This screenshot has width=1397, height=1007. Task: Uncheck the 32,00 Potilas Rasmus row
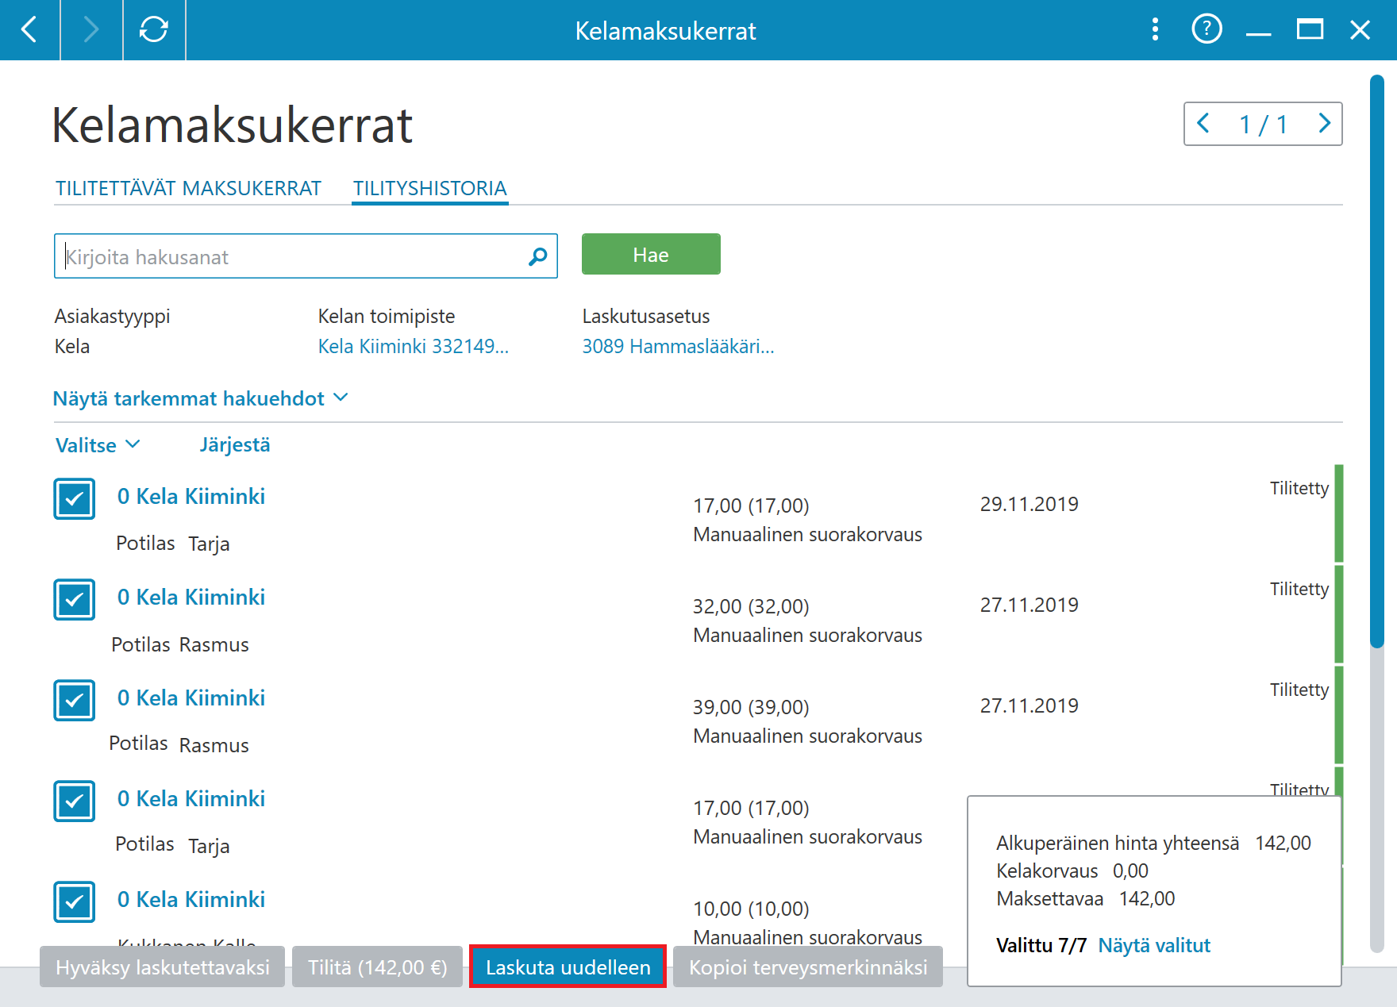coord(75,599)
